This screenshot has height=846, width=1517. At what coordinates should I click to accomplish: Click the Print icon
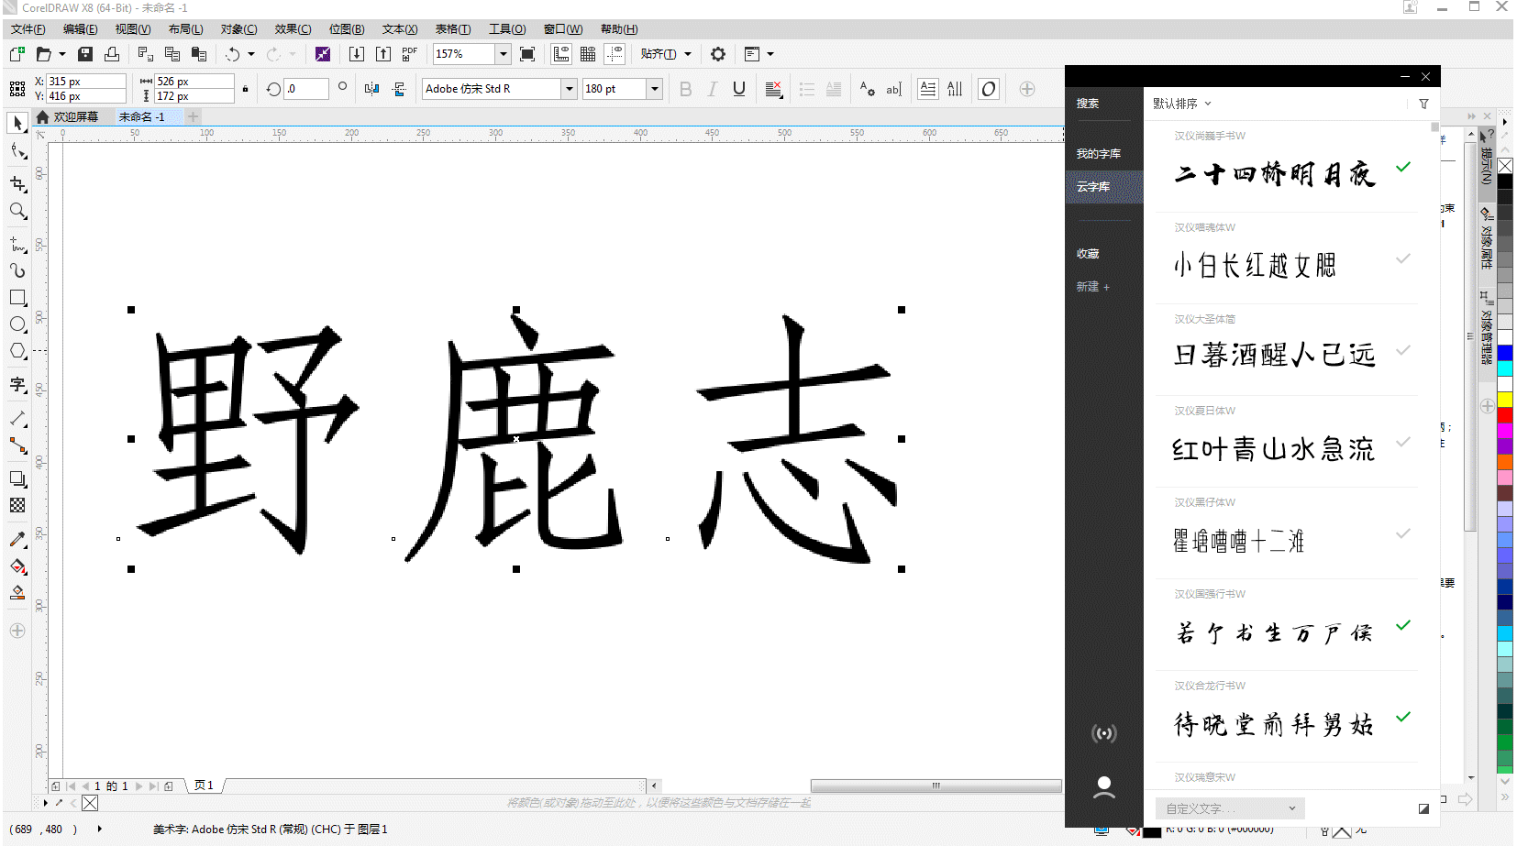tap(112, 54)
